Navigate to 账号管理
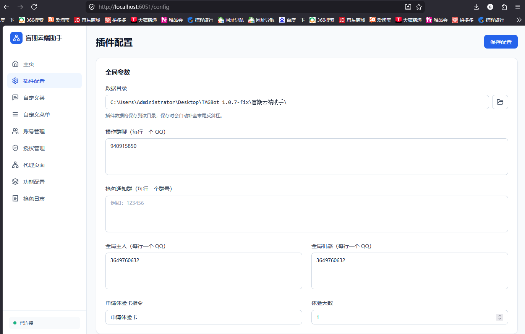The height and width of the screenshot is (334, 525). click(44, 131)
